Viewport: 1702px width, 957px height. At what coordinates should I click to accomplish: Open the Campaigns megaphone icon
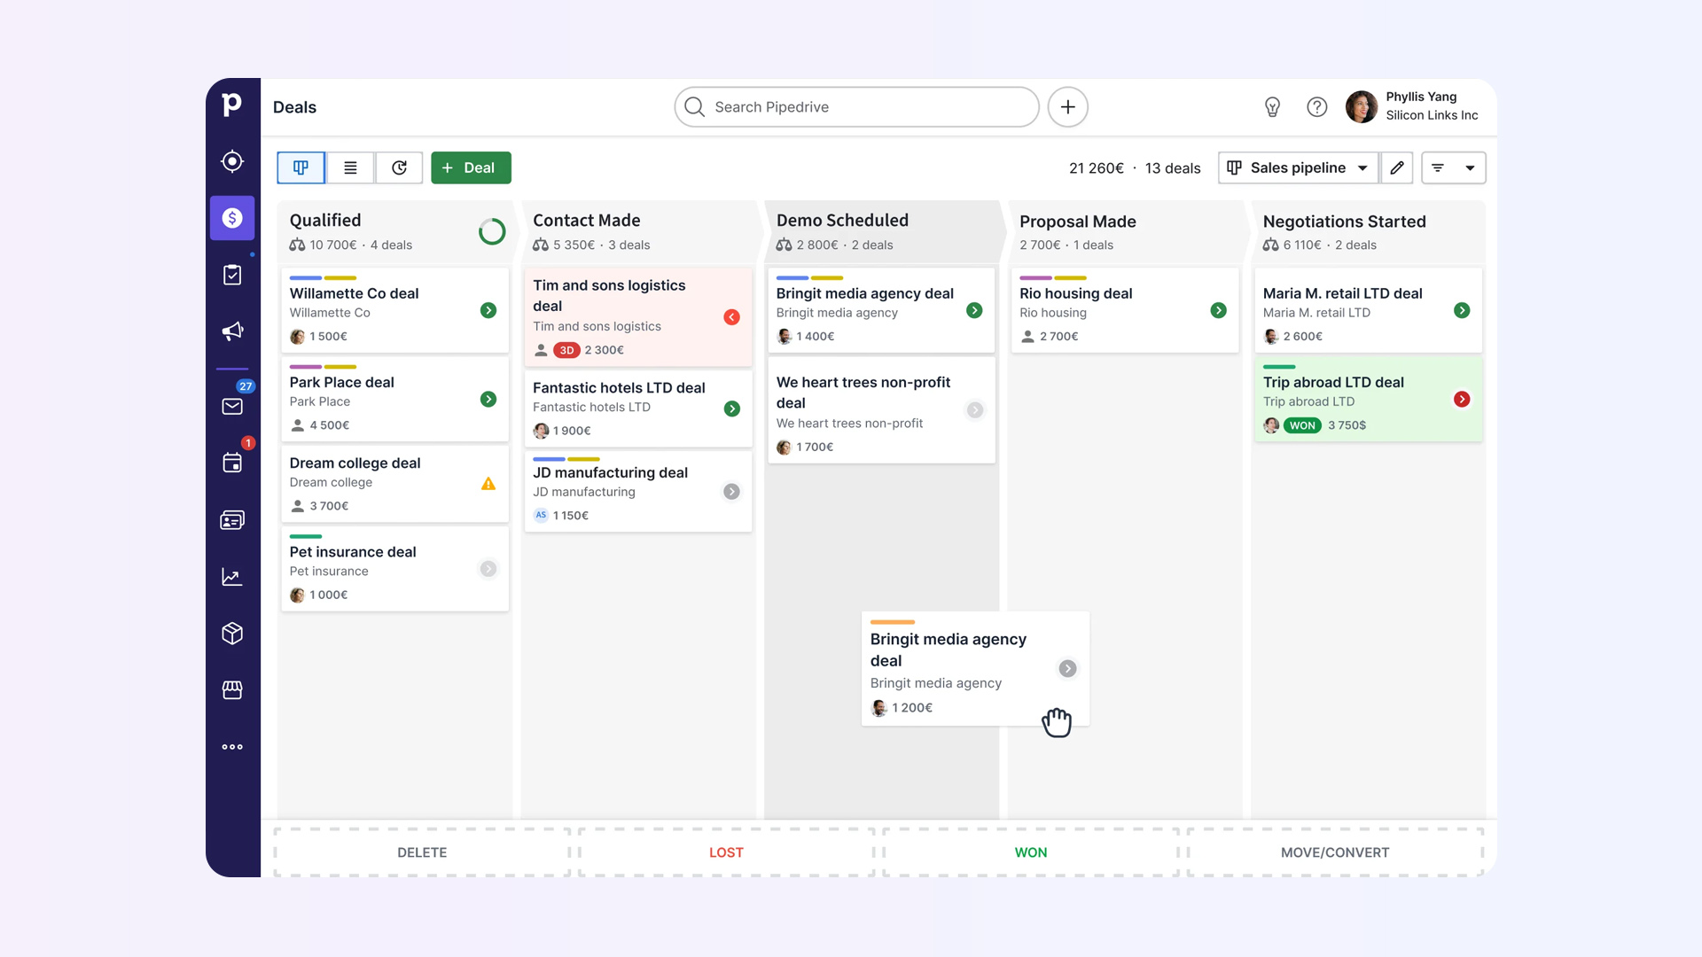coord(232,331)
